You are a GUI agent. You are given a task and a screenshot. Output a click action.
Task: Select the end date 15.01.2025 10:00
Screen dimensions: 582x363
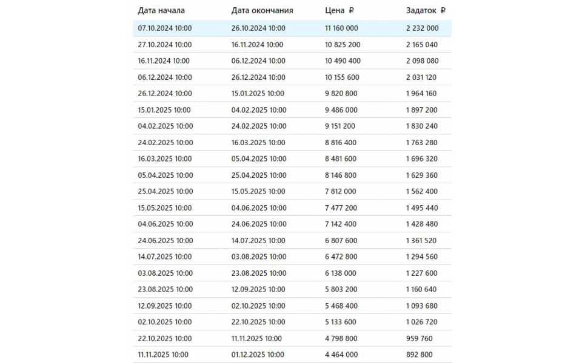[x=258, y=94]
